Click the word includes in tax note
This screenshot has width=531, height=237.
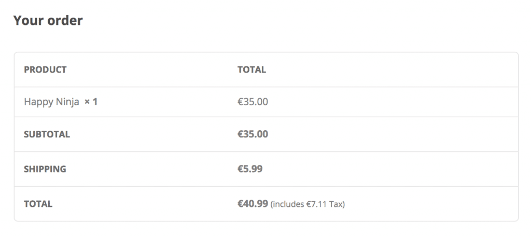[x=288, y=204]
